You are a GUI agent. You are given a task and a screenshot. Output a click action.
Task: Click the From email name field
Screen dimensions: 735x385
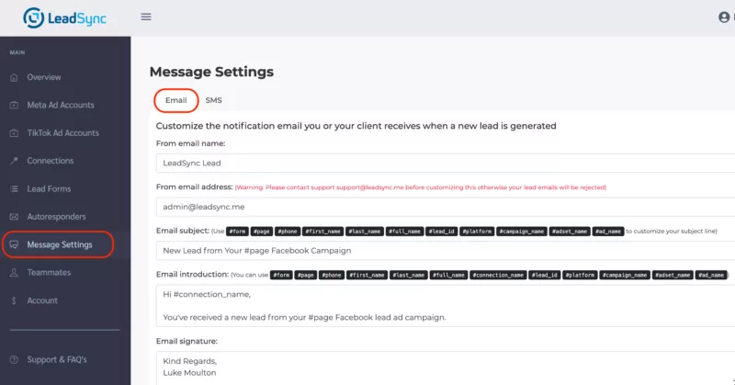(446, 163)
